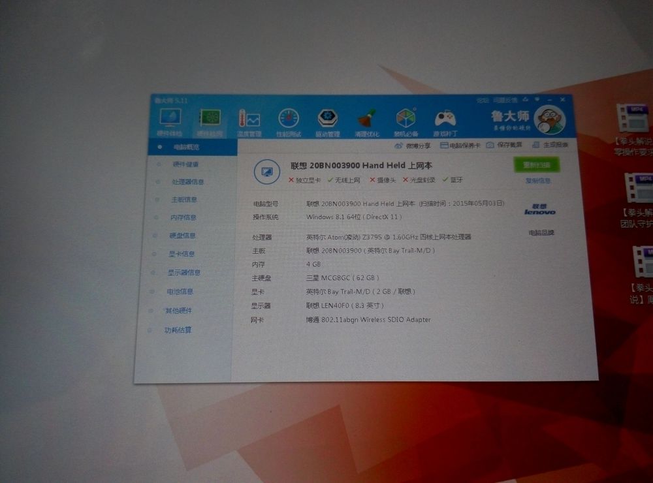Image resolution: width=653 pixels, height=483 pixels.
Task: Select 硬盘信息 in the sidebar
Action: (x=182, y=236)
